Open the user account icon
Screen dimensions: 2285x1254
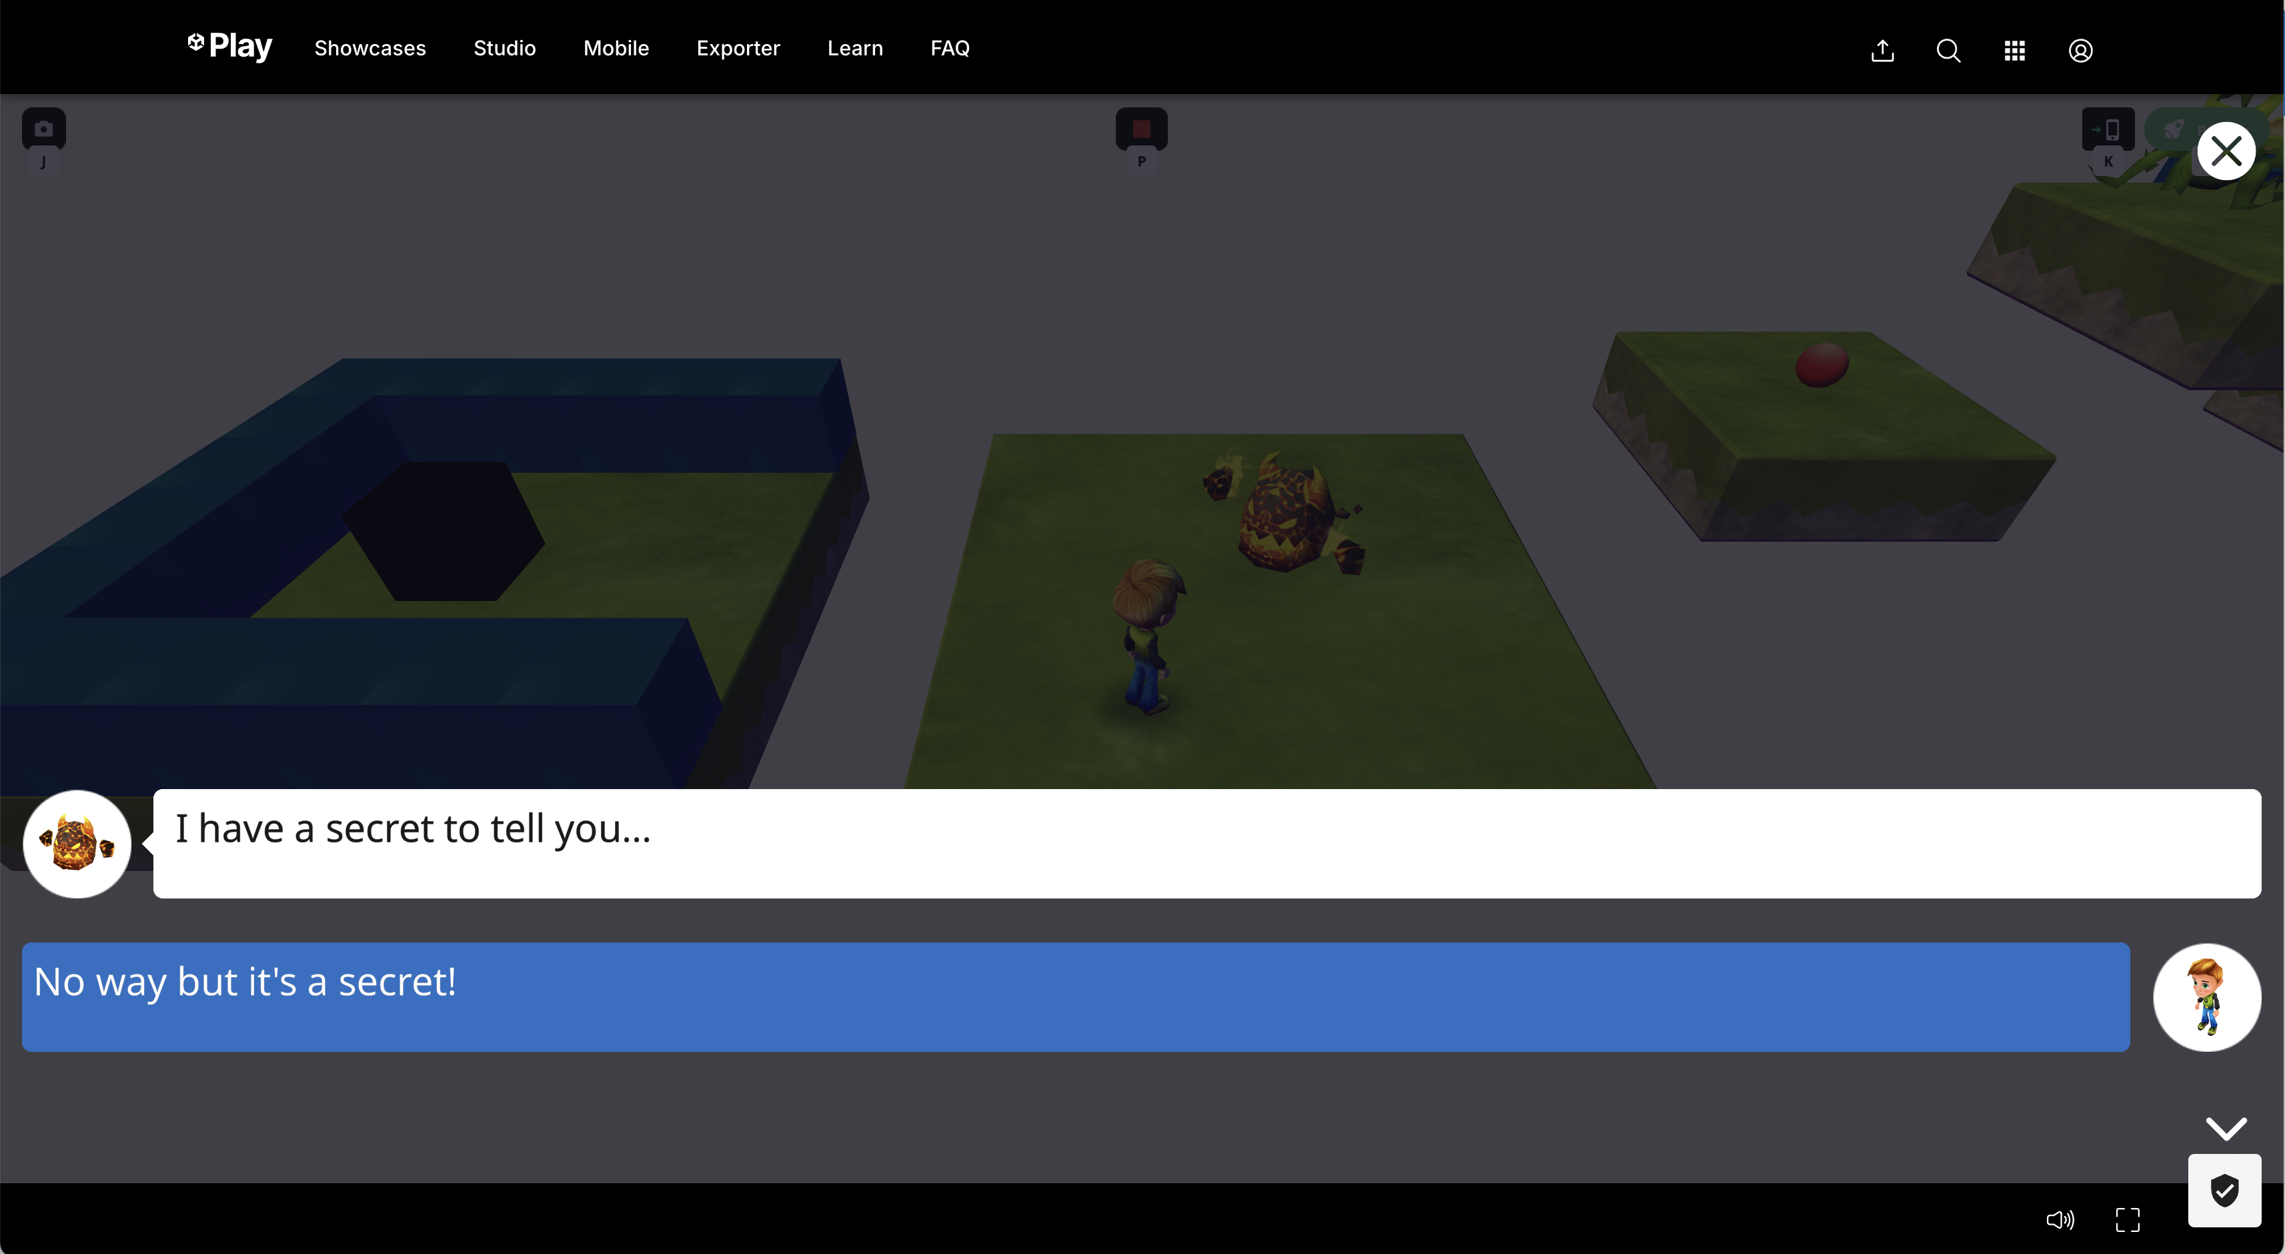click(2080, 51)
